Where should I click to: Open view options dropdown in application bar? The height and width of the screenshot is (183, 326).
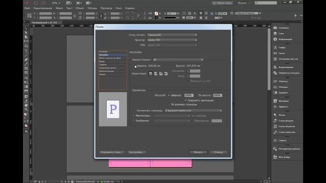pyautogui.click(x=69, y=3)
